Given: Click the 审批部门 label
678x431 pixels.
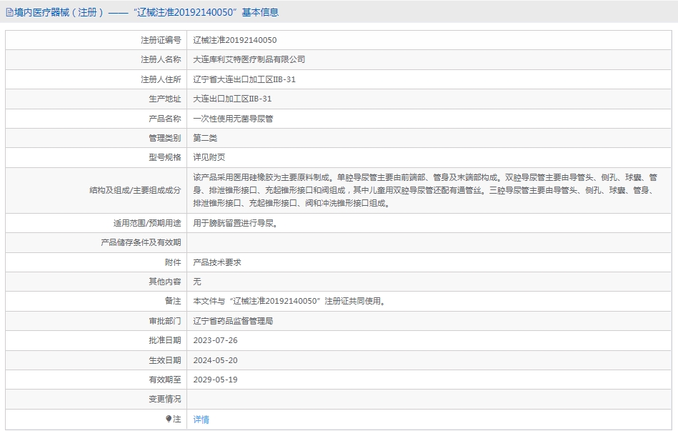Looking at the screenshot, I should 165,321.
